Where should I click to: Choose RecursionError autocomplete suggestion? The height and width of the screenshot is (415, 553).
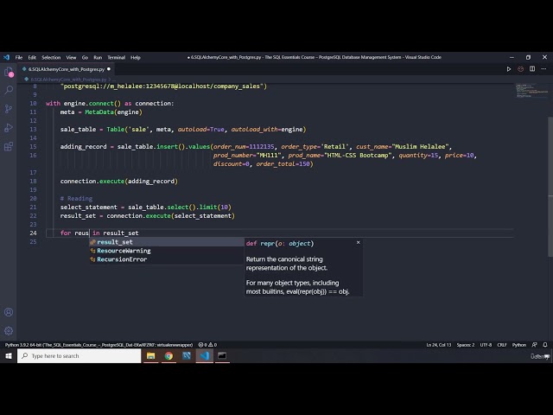tap(167, 259)
